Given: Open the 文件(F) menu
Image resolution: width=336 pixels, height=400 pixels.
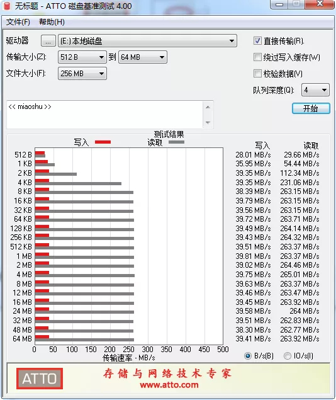Looking at the screenshot, I should tap(18, 22).
